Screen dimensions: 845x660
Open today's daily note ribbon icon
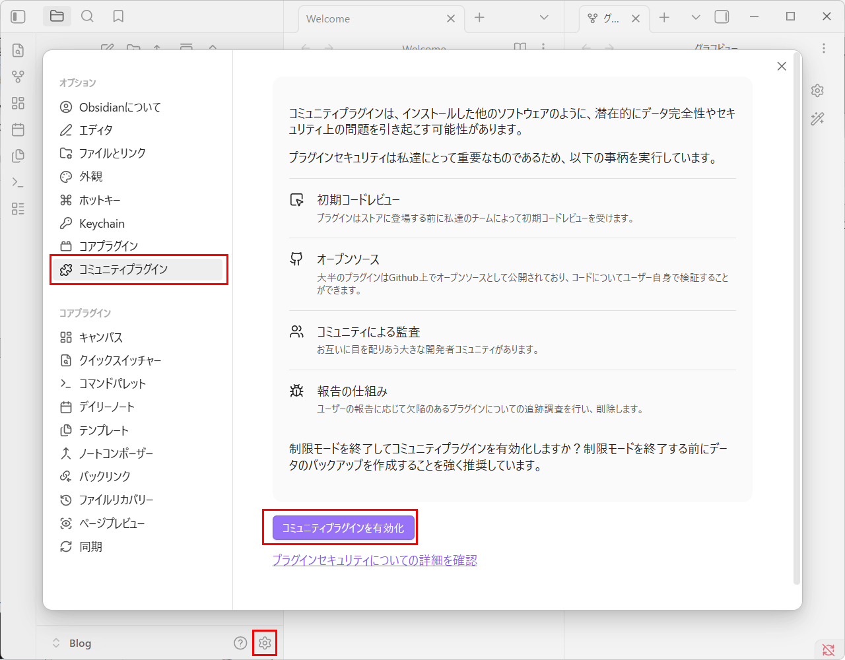tap(18, 129)
